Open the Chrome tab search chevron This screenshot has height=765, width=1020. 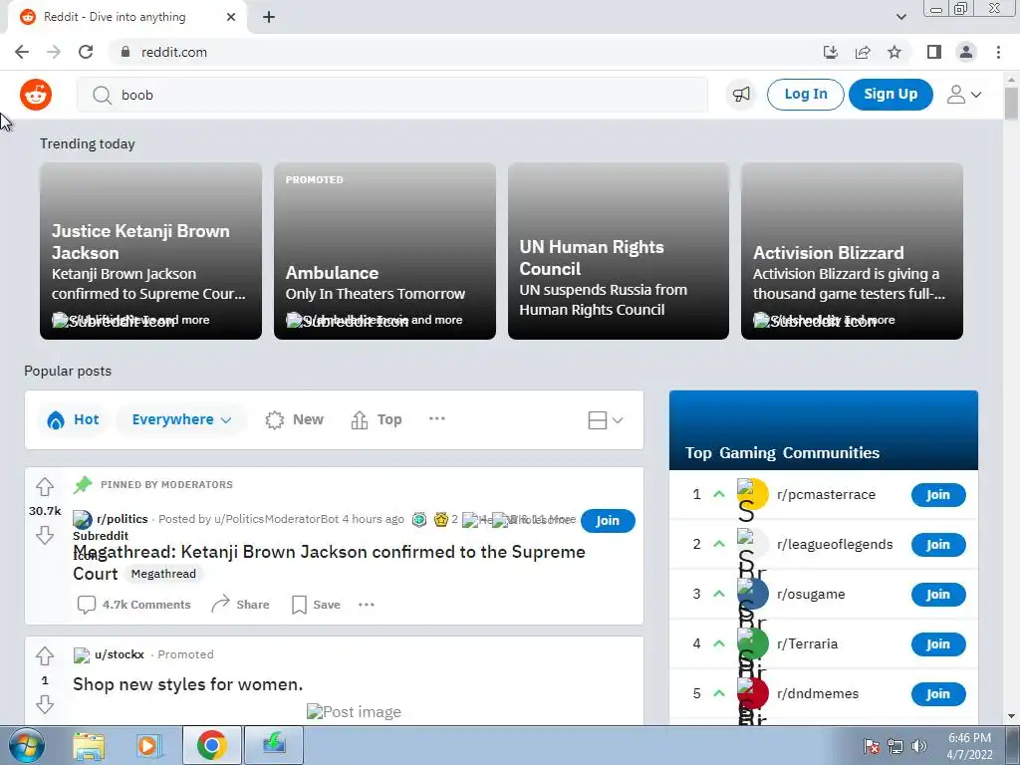[900, 17]
